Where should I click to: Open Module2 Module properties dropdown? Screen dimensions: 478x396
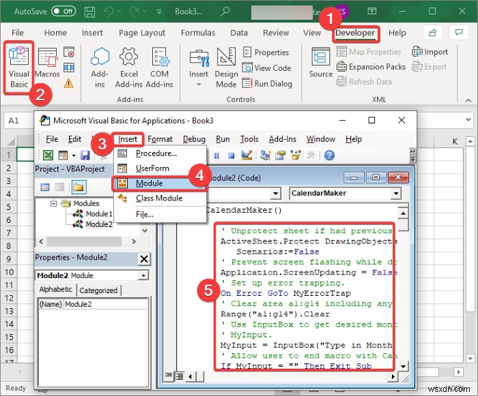point(143,276)
